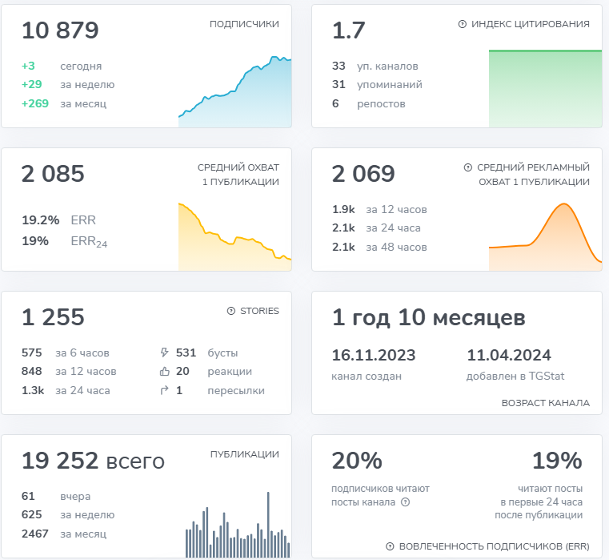Image resolution: width=609 pixels, height=560 pixels.
Task: Click the question icon after 'посты канала'
Action: 405,502
